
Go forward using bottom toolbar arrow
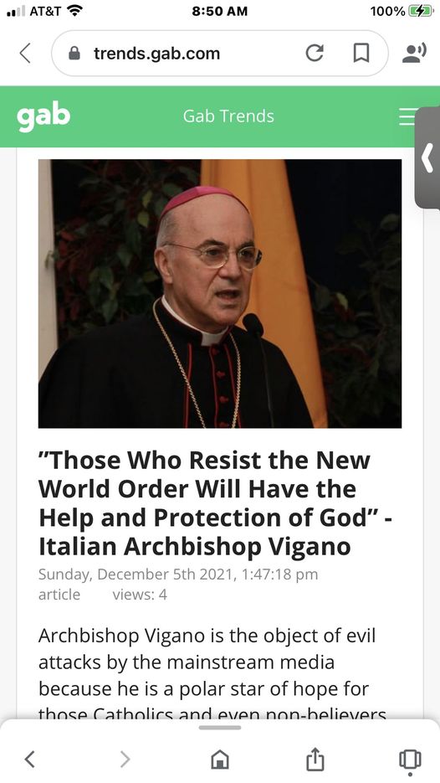click(125, 759)
